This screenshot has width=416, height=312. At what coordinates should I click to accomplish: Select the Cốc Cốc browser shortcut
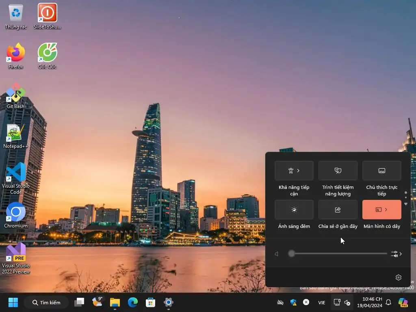tap(47, 56)
